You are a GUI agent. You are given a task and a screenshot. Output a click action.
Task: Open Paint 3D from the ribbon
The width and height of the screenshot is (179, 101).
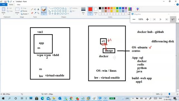pyautogui.click(x=138, y=9)
